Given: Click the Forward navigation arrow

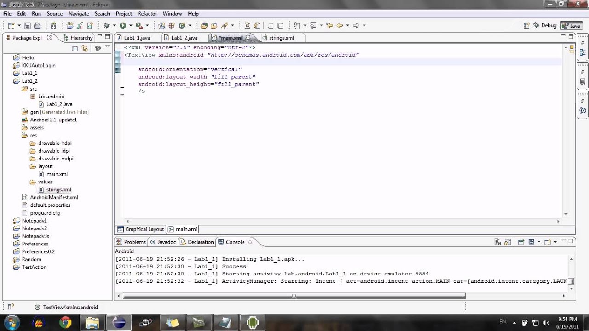Looking at the screenshot, I should coord(356,26).
